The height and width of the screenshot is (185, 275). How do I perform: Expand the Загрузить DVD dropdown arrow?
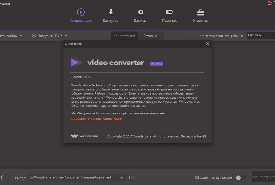tap(66, 36)
